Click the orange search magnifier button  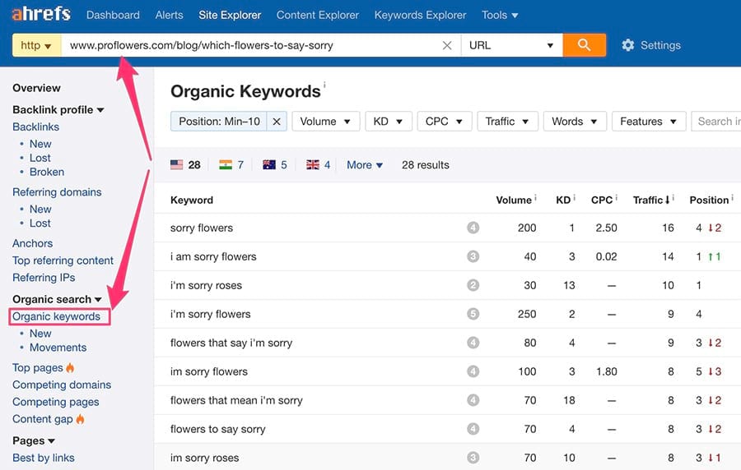(584, 45)
